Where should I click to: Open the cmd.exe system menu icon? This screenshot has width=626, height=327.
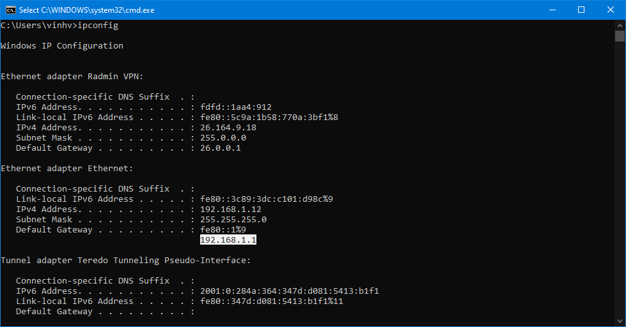point(10,10)
